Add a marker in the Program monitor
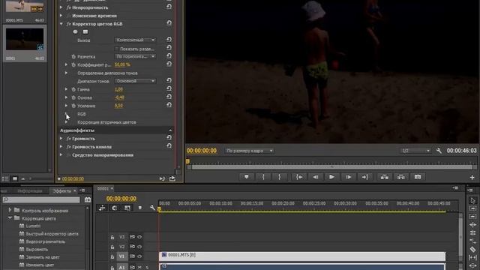 click(247, 177)
